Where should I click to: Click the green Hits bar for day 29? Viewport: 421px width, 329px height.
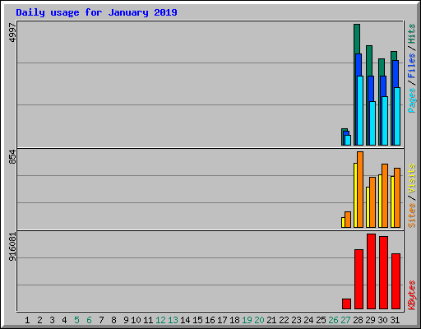pos(369,60)
